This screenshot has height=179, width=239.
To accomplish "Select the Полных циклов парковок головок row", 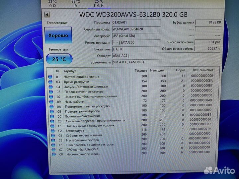I will pyautogui.click(x=131, y=125).
